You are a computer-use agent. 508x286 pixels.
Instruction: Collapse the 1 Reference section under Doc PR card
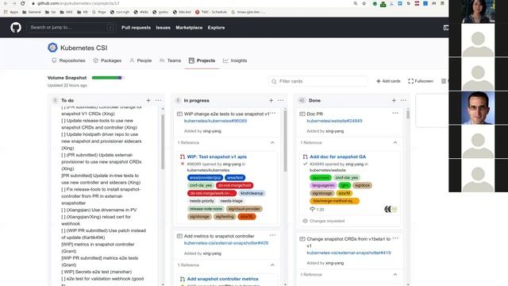[x=395, y=143]
